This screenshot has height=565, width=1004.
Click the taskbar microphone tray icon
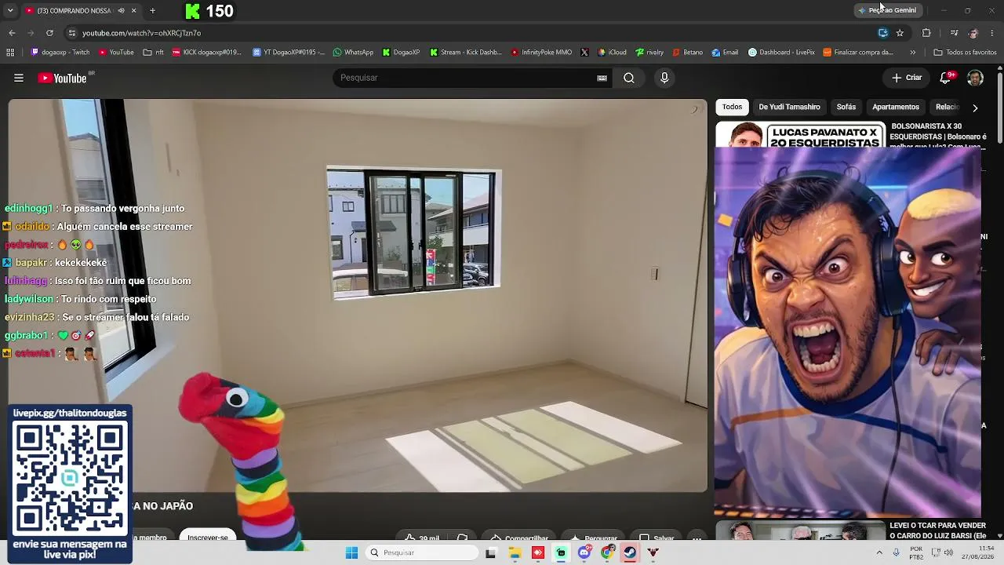pyautogui.click(x=897, y=552)
